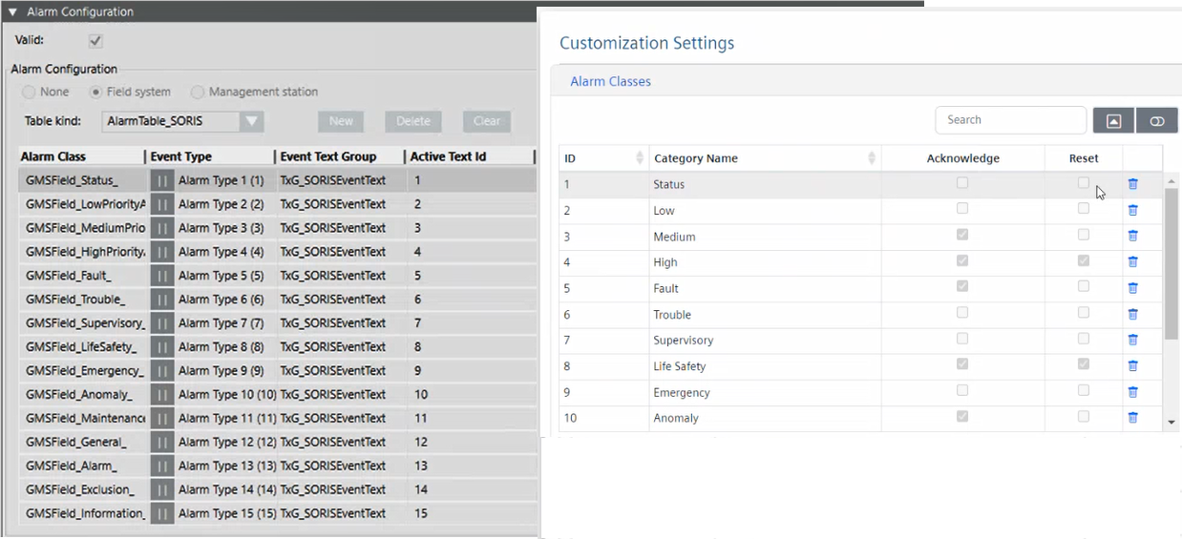Click trash icon for Medium category

click(x=1132, y=236)
